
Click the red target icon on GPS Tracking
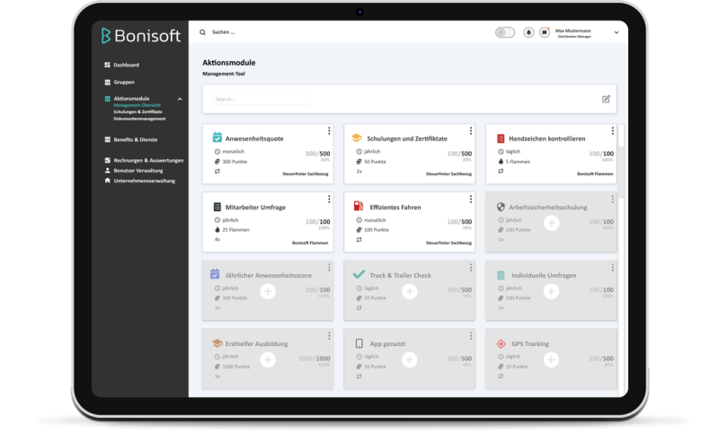tap(501, 343)
